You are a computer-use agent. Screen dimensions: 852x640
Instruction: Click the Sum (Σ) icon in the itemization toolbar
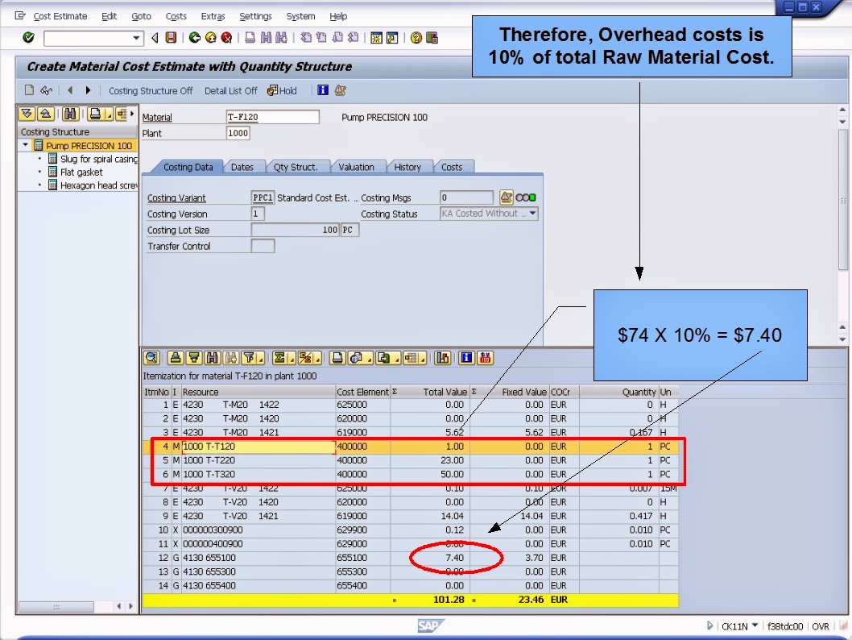[281, 358]
